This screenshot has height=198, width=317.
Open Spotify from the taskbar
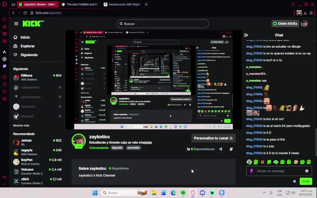[183, 193]
